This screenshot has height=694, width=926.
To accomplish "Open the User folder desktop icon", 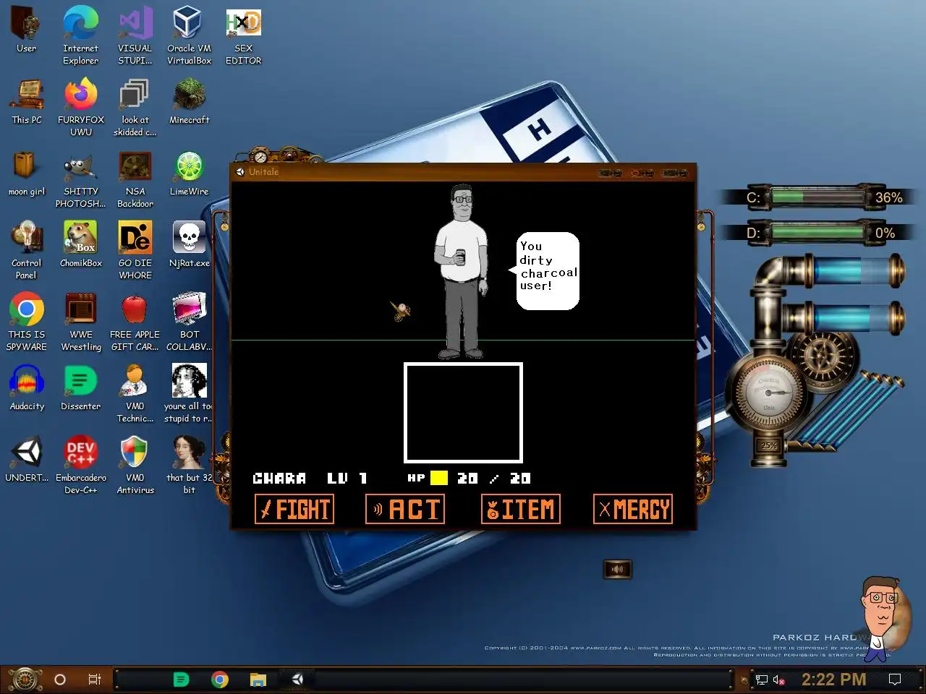I will 27,30.
